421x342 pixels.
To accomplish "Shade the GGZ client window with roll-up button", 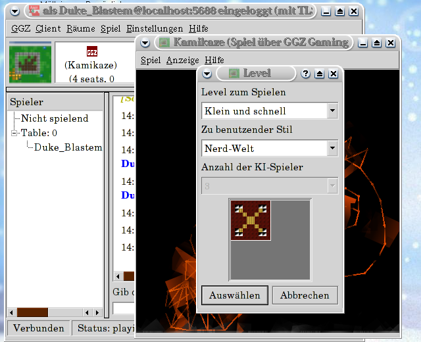I will 340,11.
